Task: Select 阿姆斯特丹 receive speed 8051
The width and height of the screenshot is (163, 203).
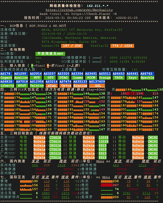Action: click(x=65, y=197)
